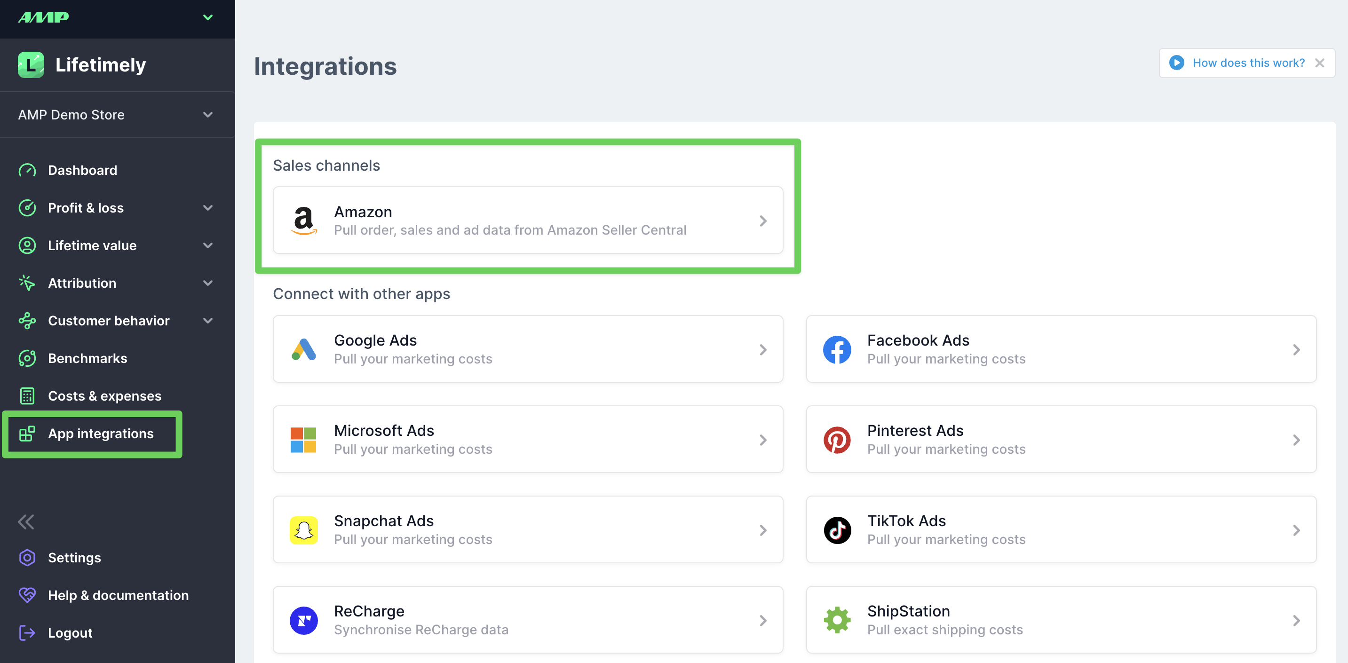Click the play icon beside How does this work

[1177, 63]
